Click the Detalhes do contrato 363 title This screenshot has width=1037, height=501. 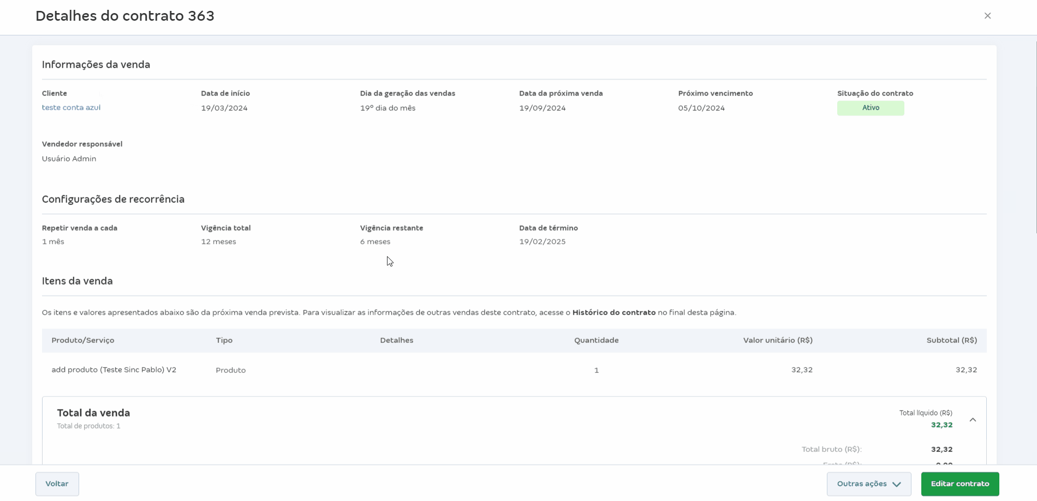tap(125, 16)
